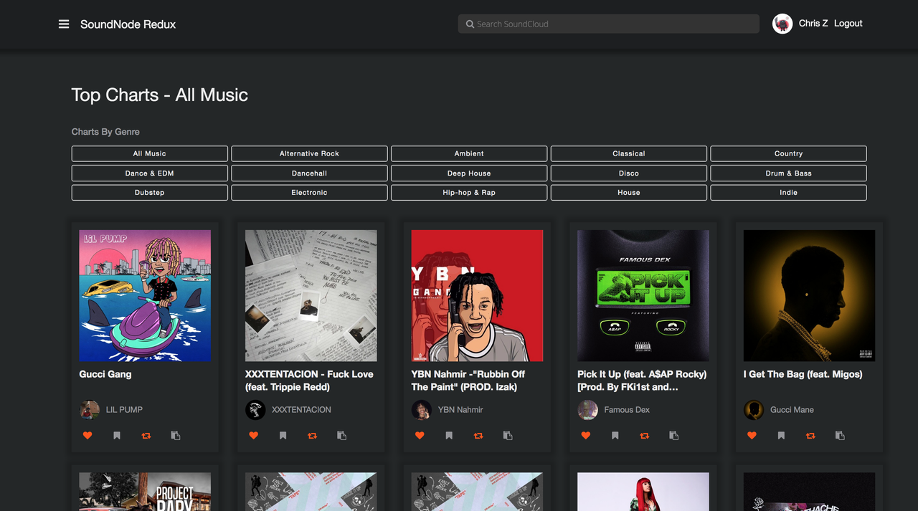The height and width of the screenshot is (511, 918).
Task: Play Gucci Gang via cover art
Action: 145,295
